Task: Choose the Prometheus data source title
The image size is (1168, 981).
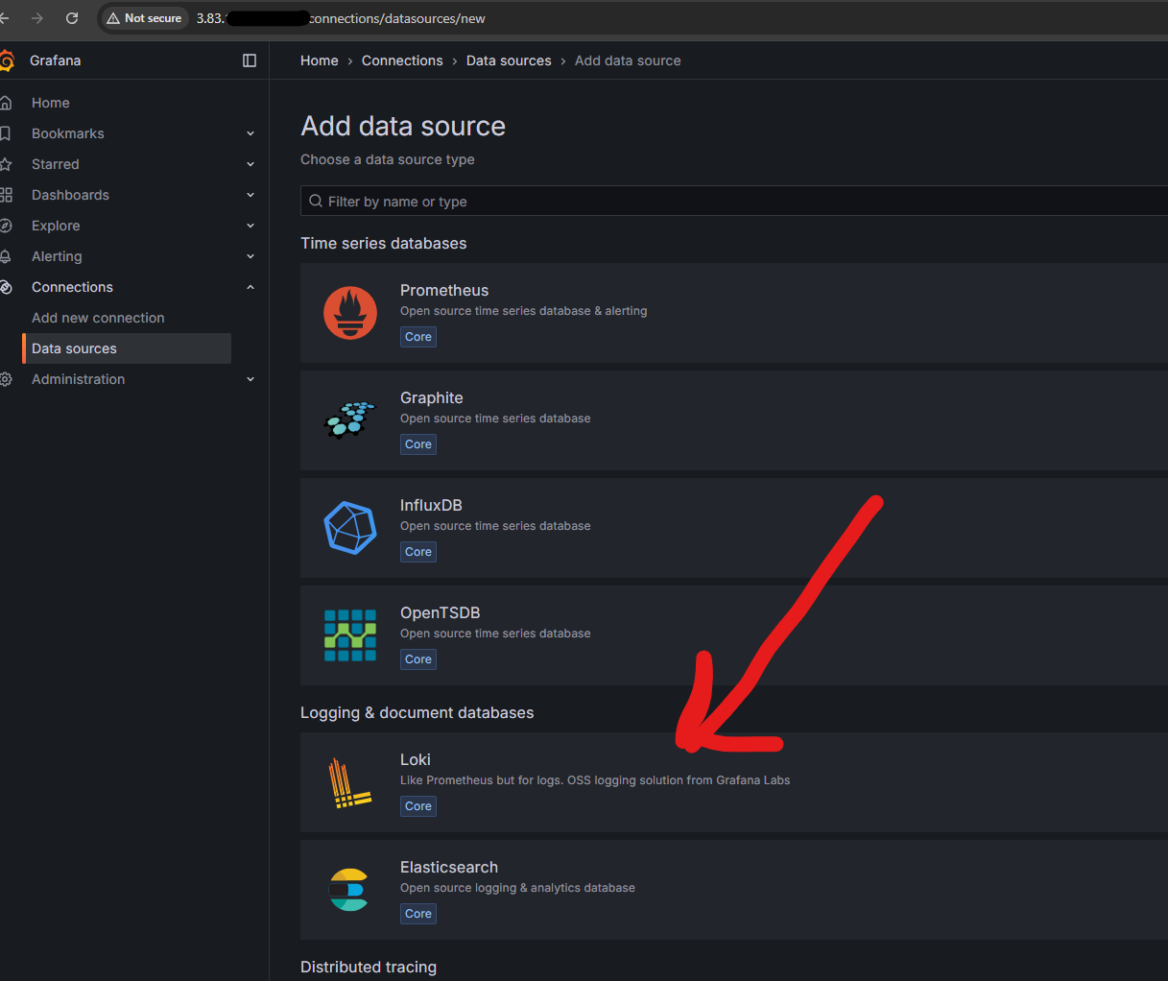Action: (x=444, y=290)
